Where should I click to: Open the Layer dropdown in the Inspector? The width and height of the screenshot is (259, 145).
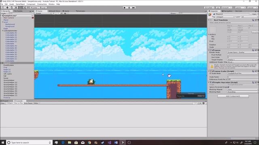pyautogui.click(x=250, y=17)
